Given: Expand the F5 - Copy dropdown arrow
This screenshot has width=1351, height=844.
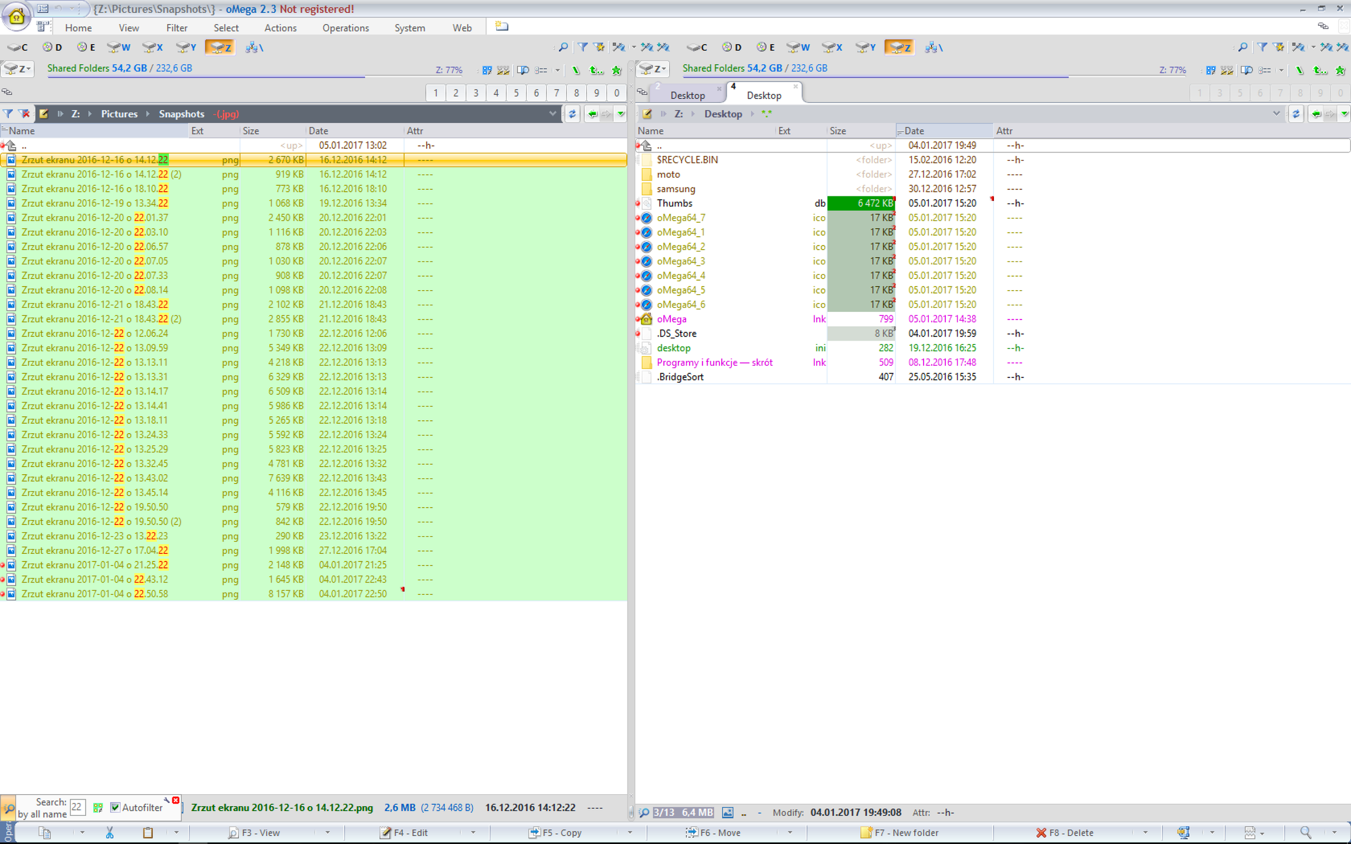Looking at the screenshot, I should pos(630,832).
